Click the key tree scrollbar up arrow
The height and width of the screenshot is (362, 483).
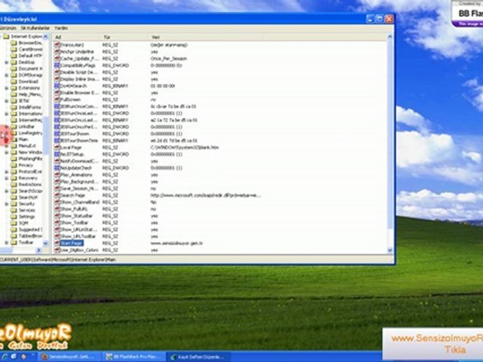click(x=46, y=37)
